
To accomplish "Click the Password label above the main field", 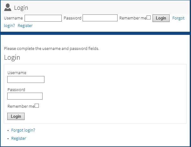I will pyautogui.click(x=16, y=90).
